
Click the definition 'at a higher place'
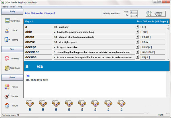tap(68, 42)
